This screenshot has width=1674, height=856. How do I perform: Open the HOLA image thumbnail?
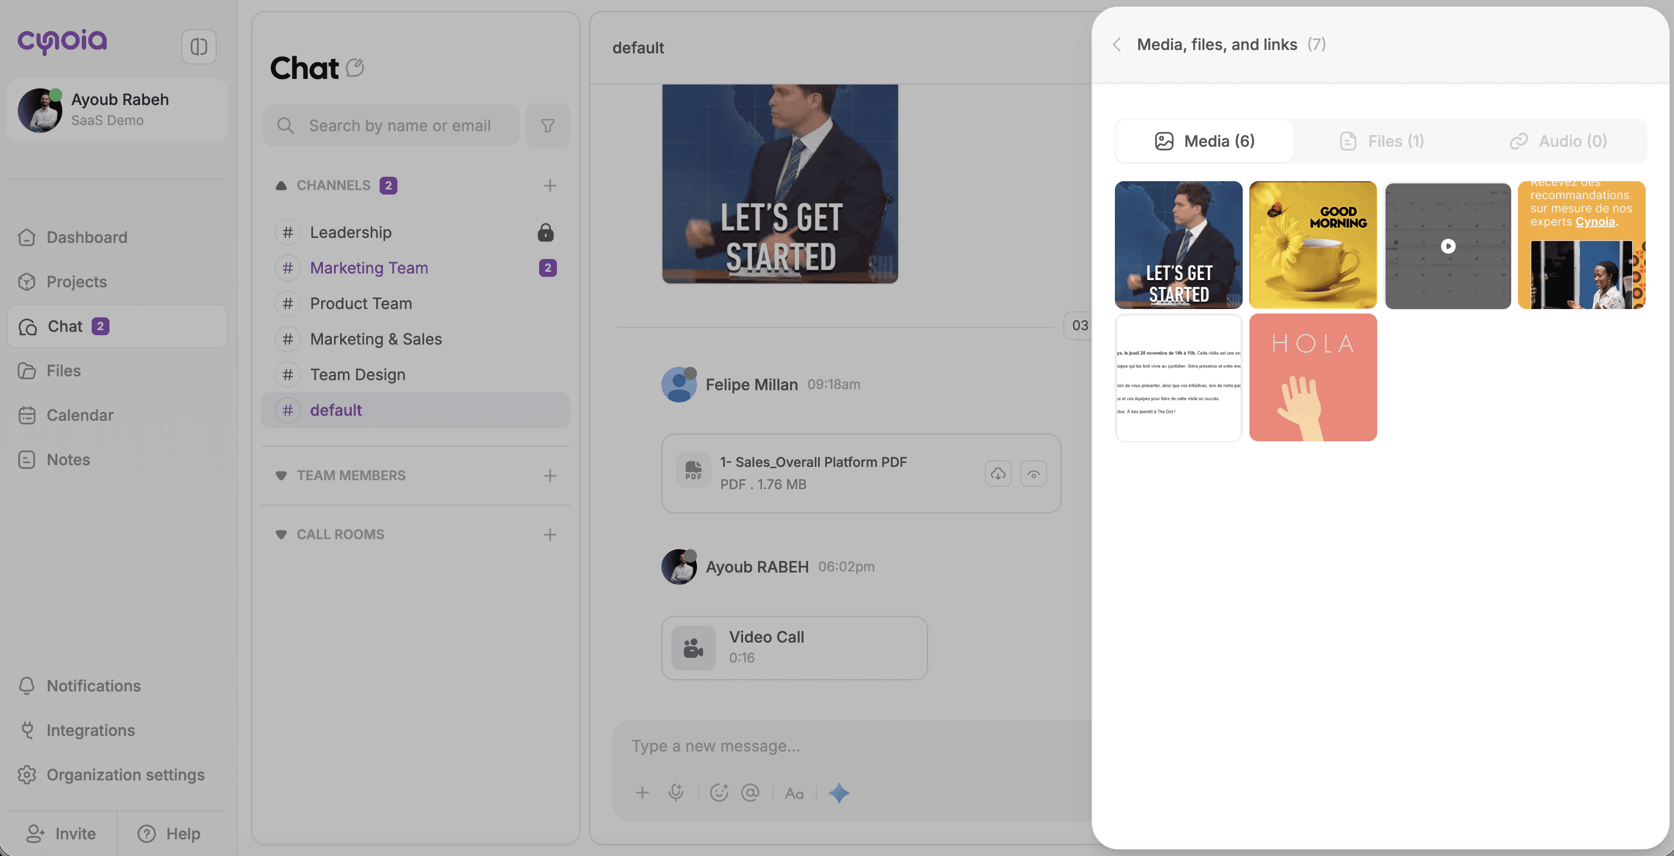1313,377
